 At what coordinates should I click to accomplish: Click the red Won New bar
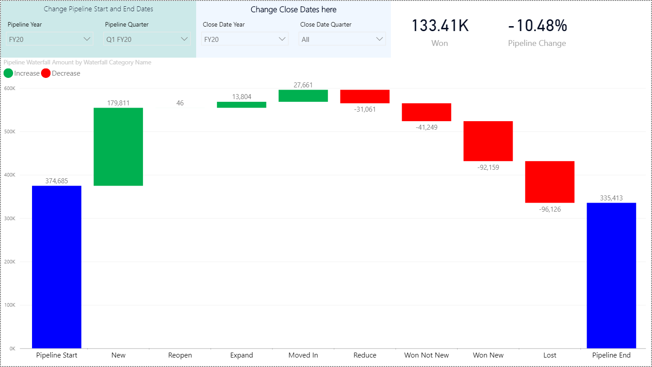(488, 141)
